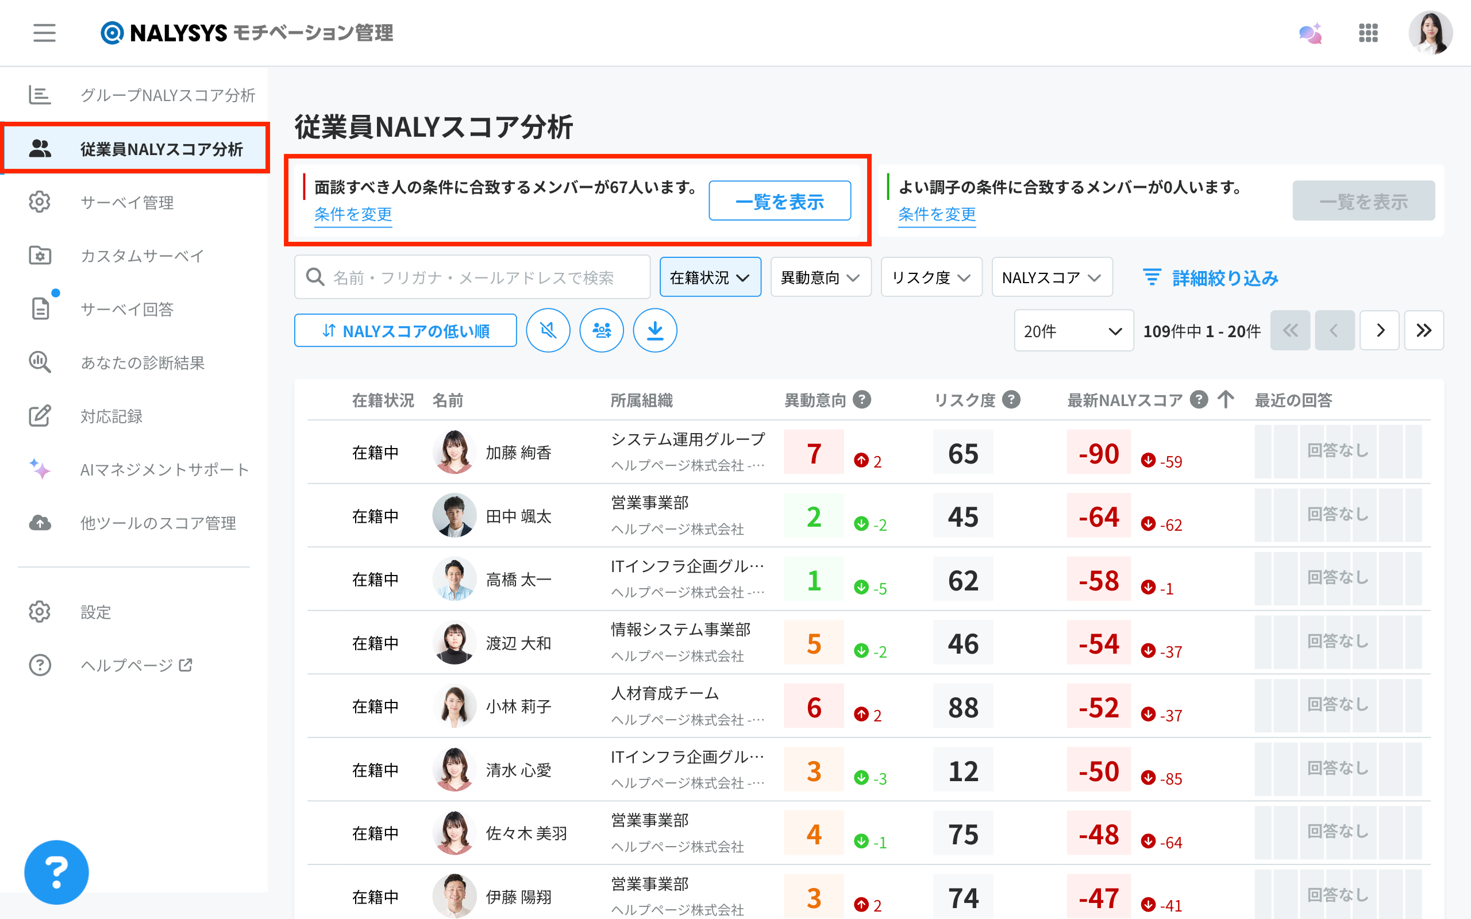The image size is (1471, 919).
Task: Click the hamburger menu icon
Action: [x=44, y=33]
